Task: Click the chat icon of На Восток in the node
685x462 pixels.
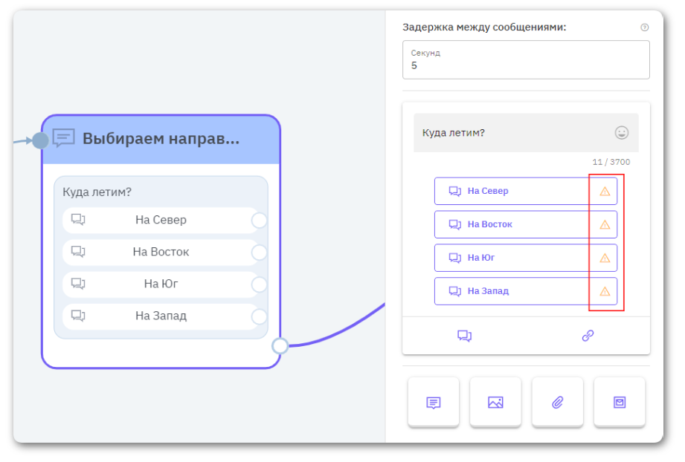Action: coord(78,252)
